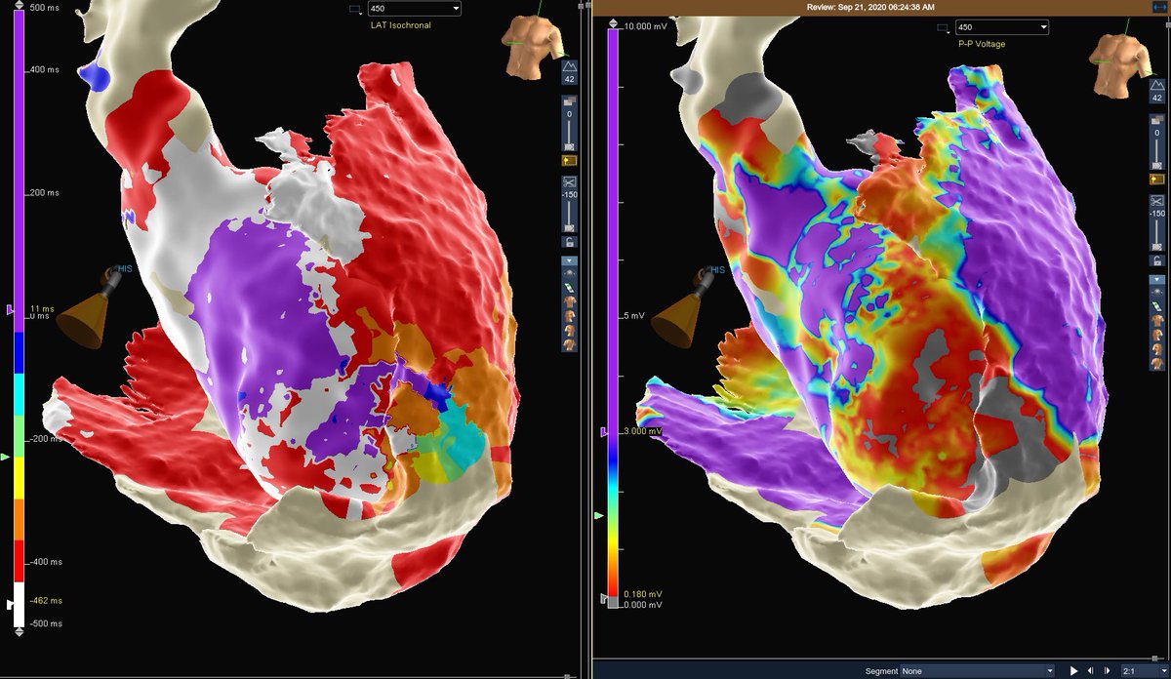The height and width of the screenshot is (679, 1171).
Task: Click the LAT Isochronal map label
Action: coord(401,24)
